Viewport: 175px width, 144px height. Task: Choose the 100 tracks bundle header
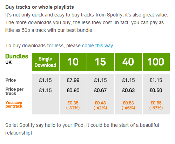[156, 62]
